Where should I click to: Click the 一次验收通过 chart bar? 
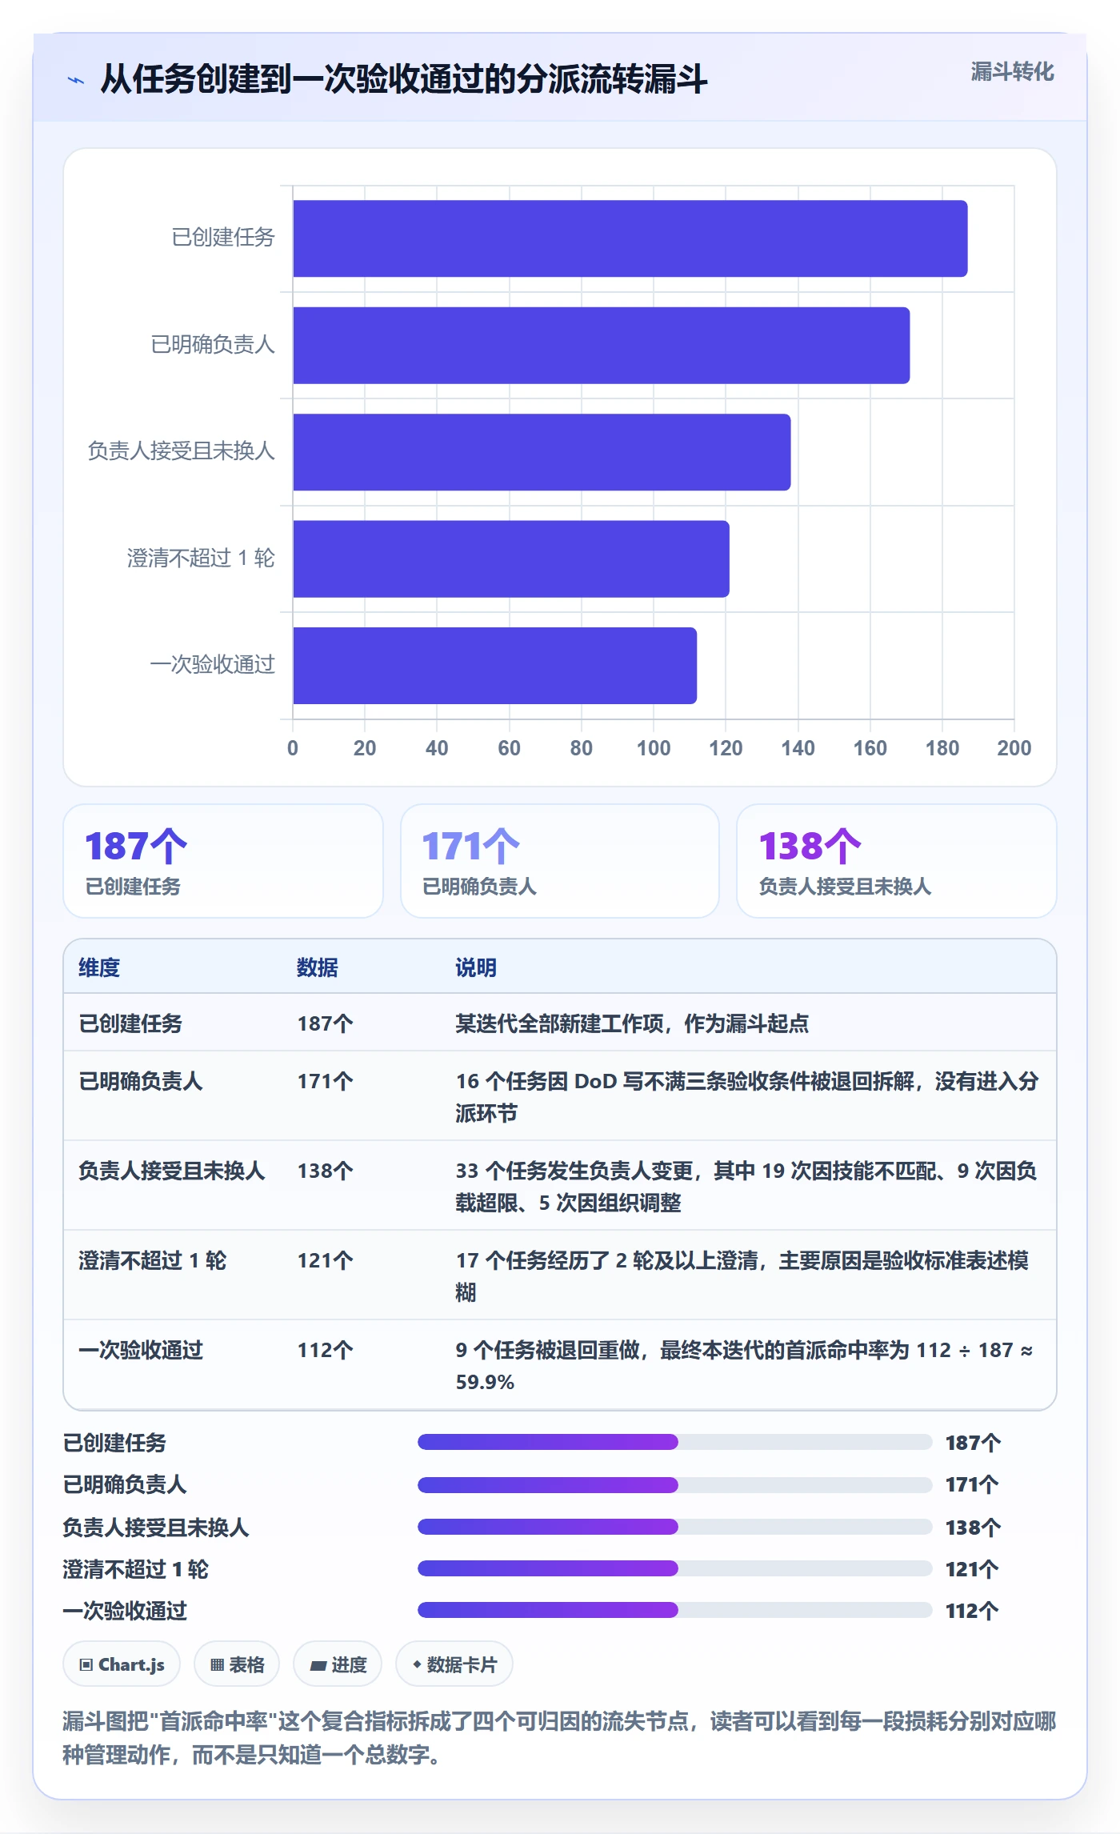[495, 666]
